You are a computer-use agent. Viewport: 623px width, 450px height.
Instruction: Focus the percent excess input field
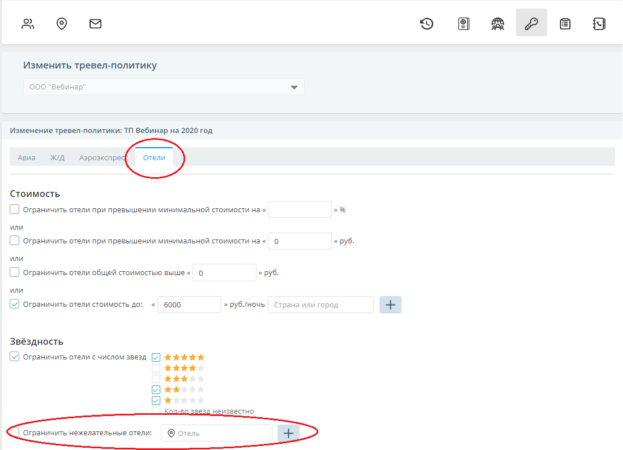[x=300, y=209]
